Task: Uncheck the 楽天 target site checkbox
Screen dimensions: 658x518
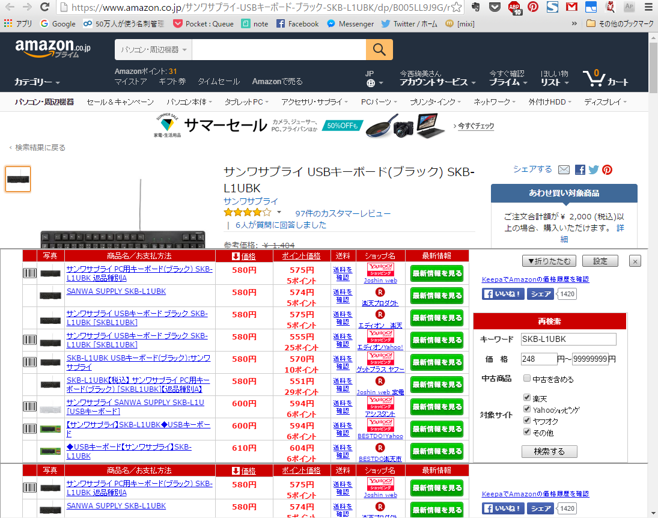Action: tap(527, 398)
